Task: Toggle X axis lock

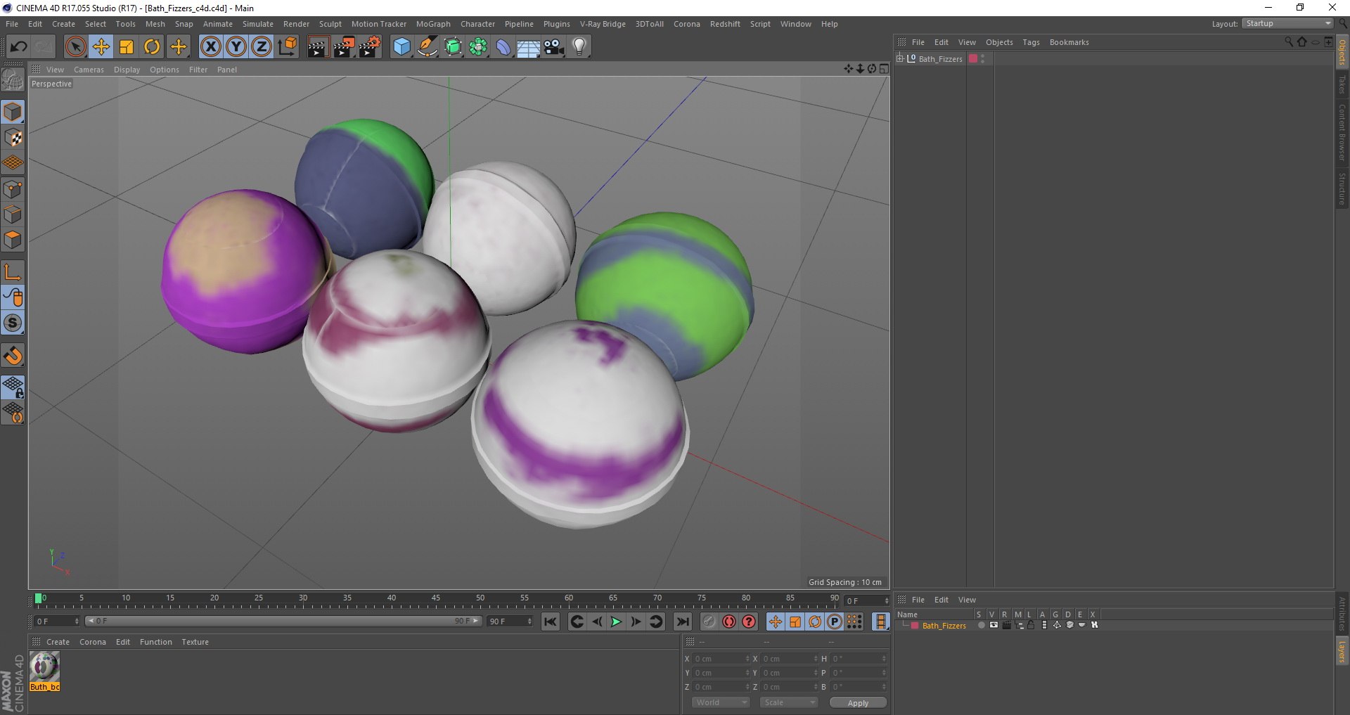Action: (x=210, y=47)
